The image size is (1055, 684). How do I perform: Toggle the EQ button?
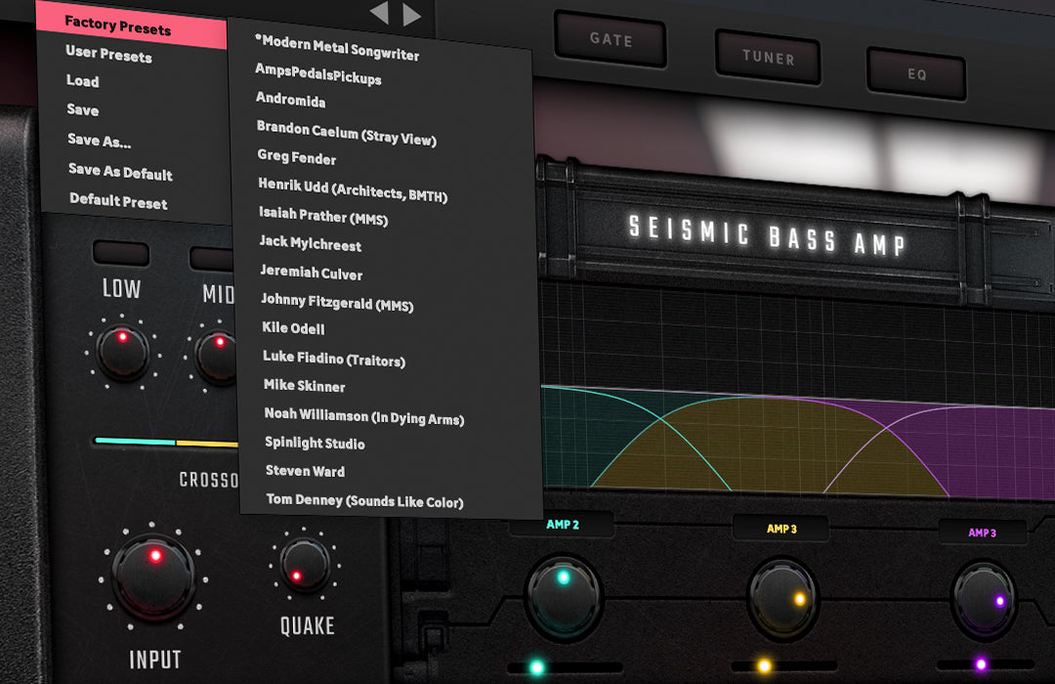coord(916,74)
